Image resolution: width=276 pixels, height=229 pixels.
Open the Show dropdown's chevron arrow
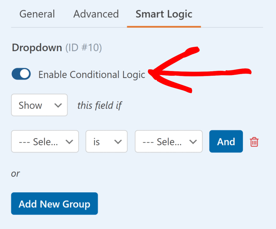click(58, 105)
